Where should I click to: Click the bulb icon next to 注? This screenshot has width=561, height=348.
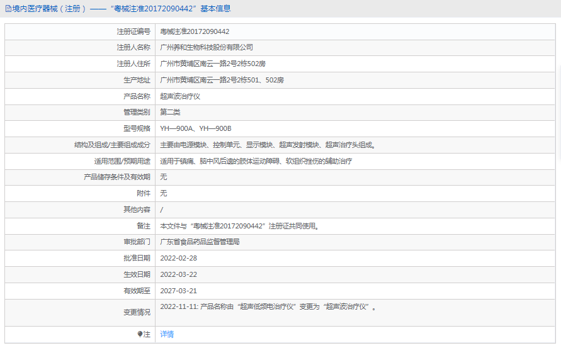point(140,334)
